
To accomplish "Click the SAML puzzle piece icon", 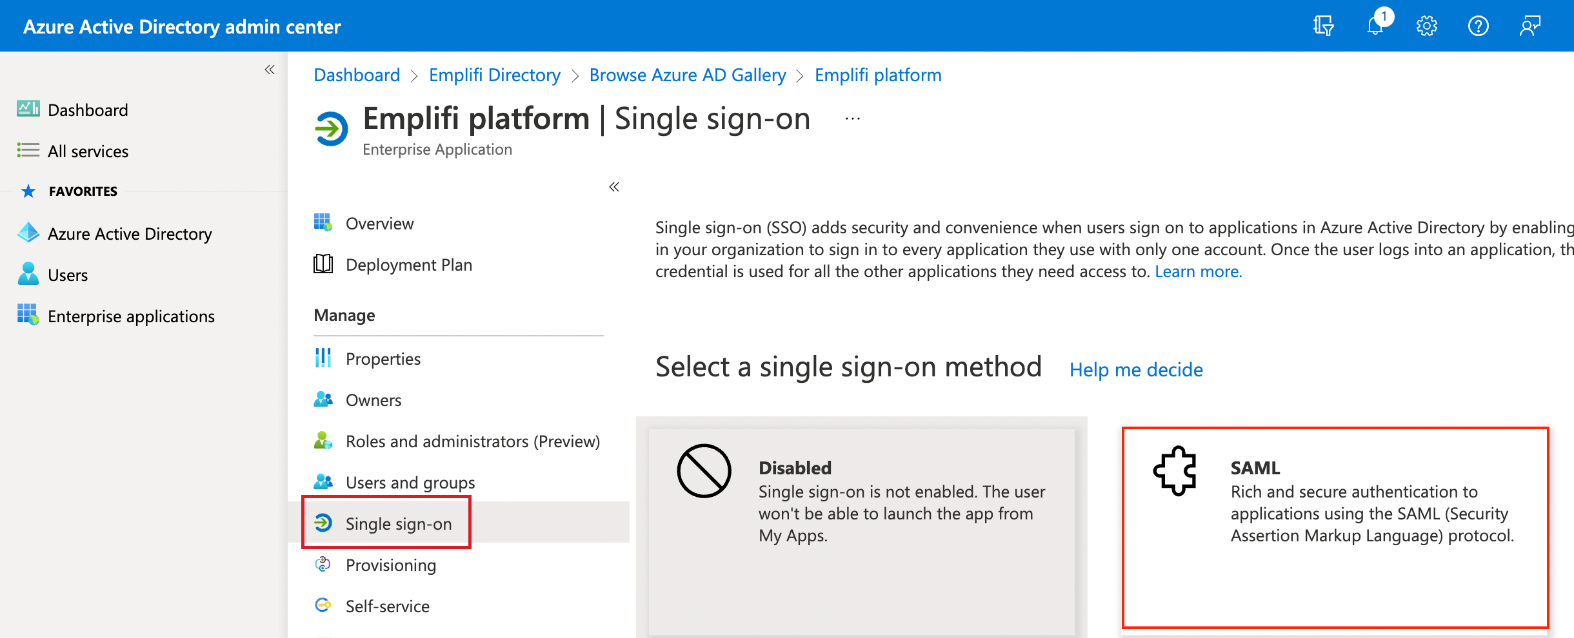I will (x=1175, y=471).
